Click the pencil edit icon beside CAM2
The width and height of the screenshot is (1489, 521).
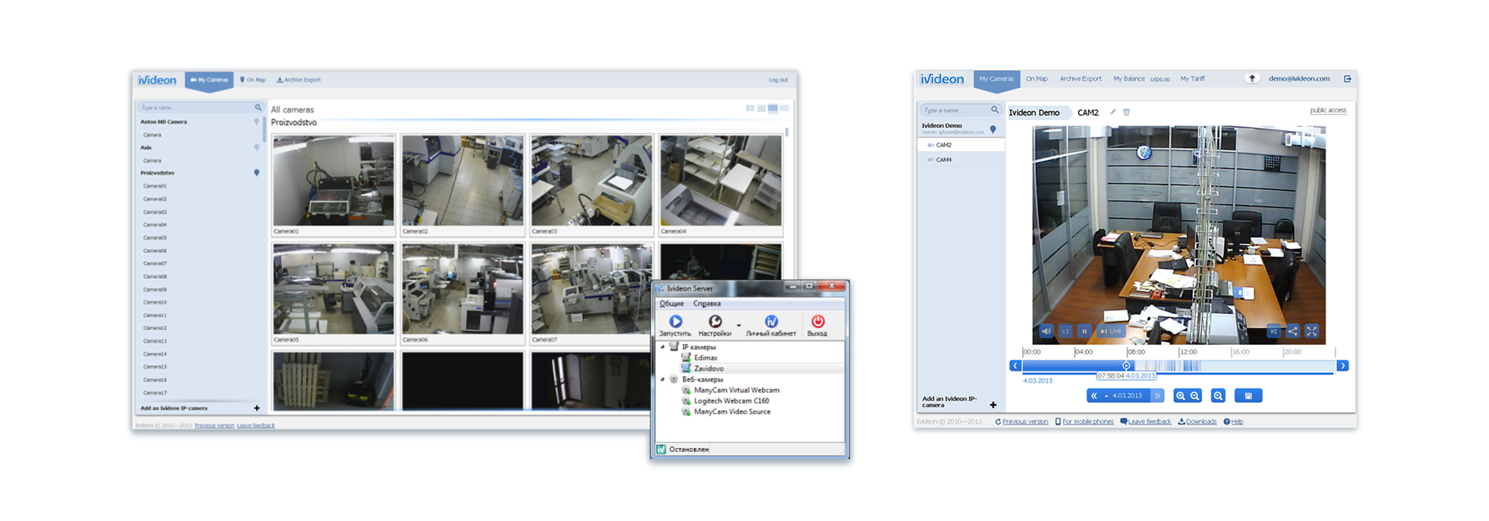(1113, 112)
